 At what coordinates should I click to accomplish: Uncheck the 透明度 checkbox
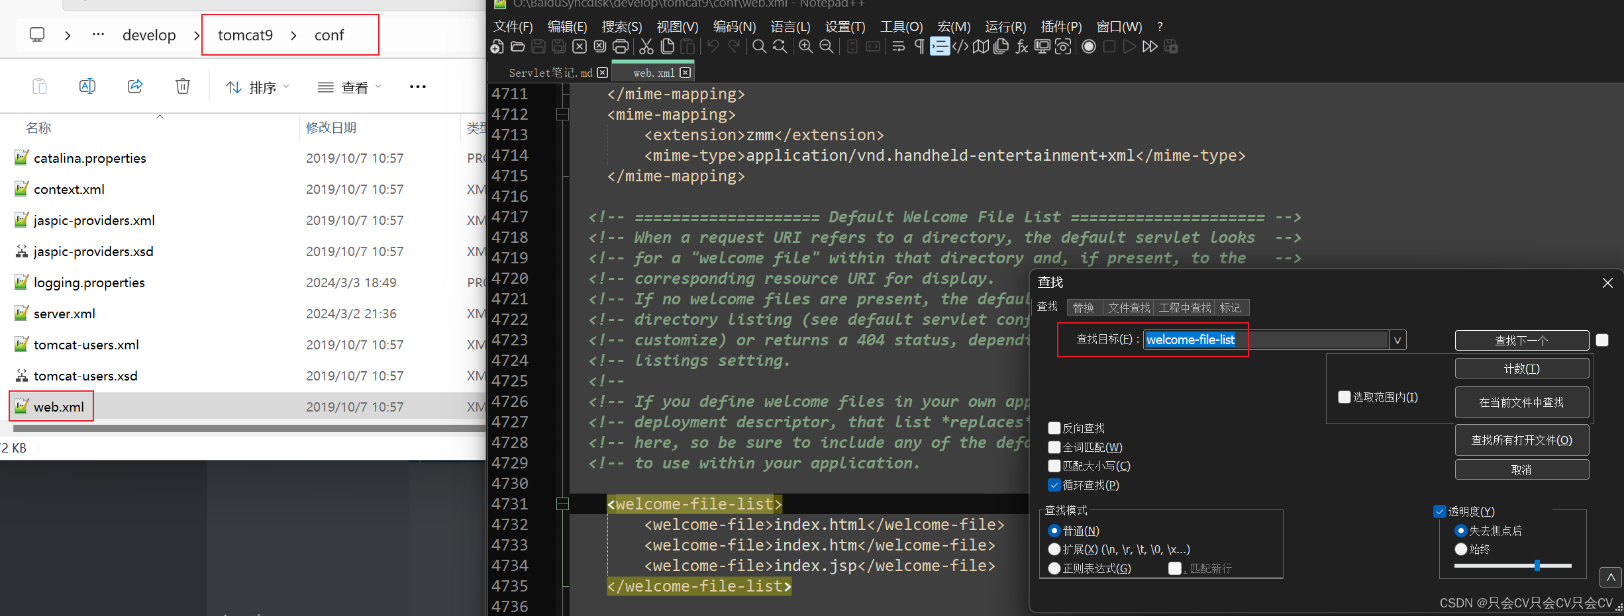tap(1439, 511)
